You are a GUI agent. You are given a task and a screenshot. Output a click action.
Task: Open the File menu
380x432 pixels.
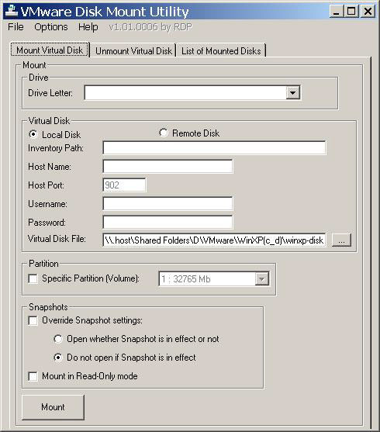[16, 27]
